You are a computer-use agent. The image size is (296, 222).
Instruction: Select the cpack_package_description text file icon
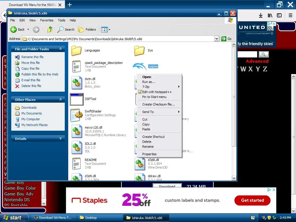click(x=76, y=66)
